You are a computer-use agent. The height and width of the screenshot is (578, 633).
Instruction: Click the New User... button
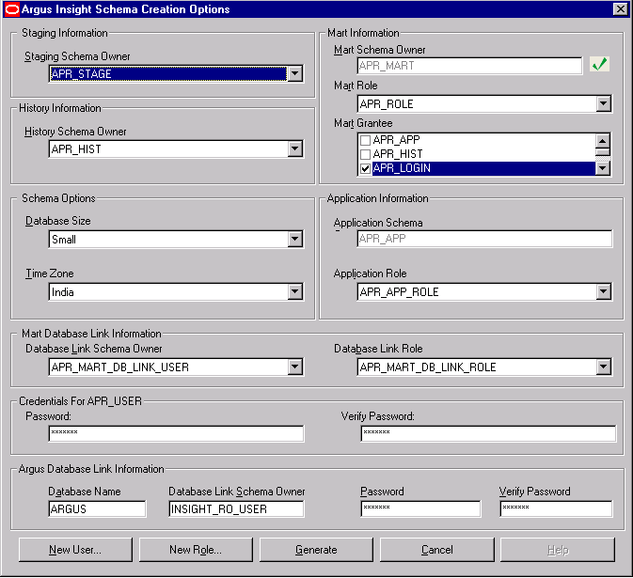75,550
